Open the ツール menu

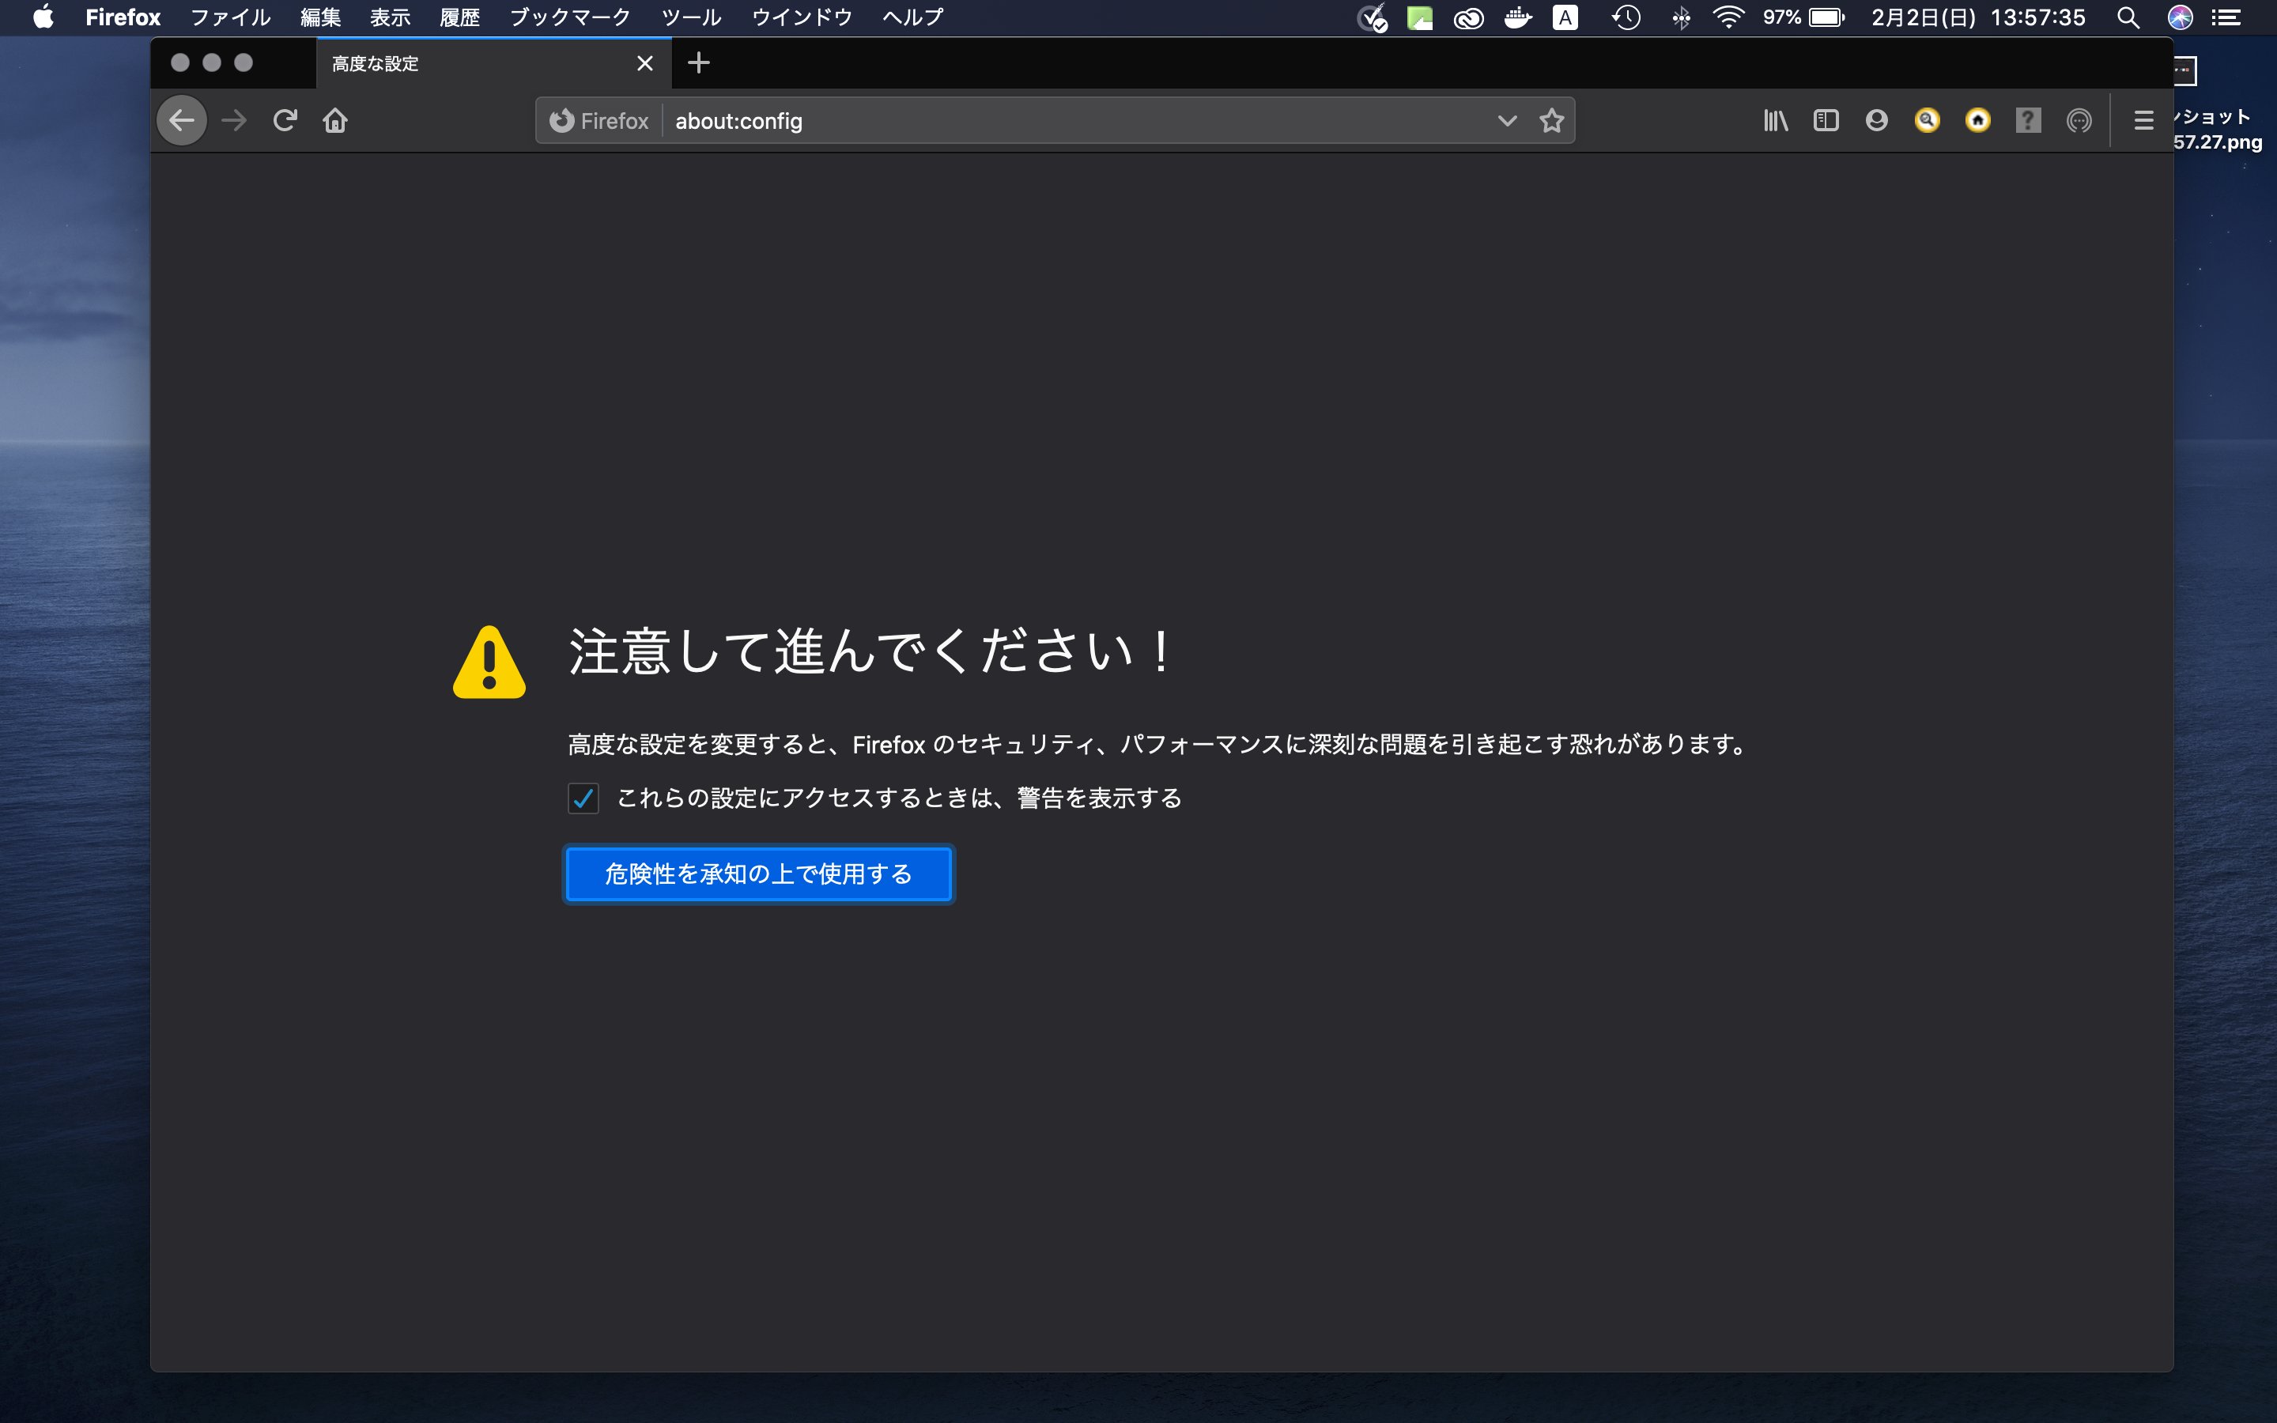(691, 17)
